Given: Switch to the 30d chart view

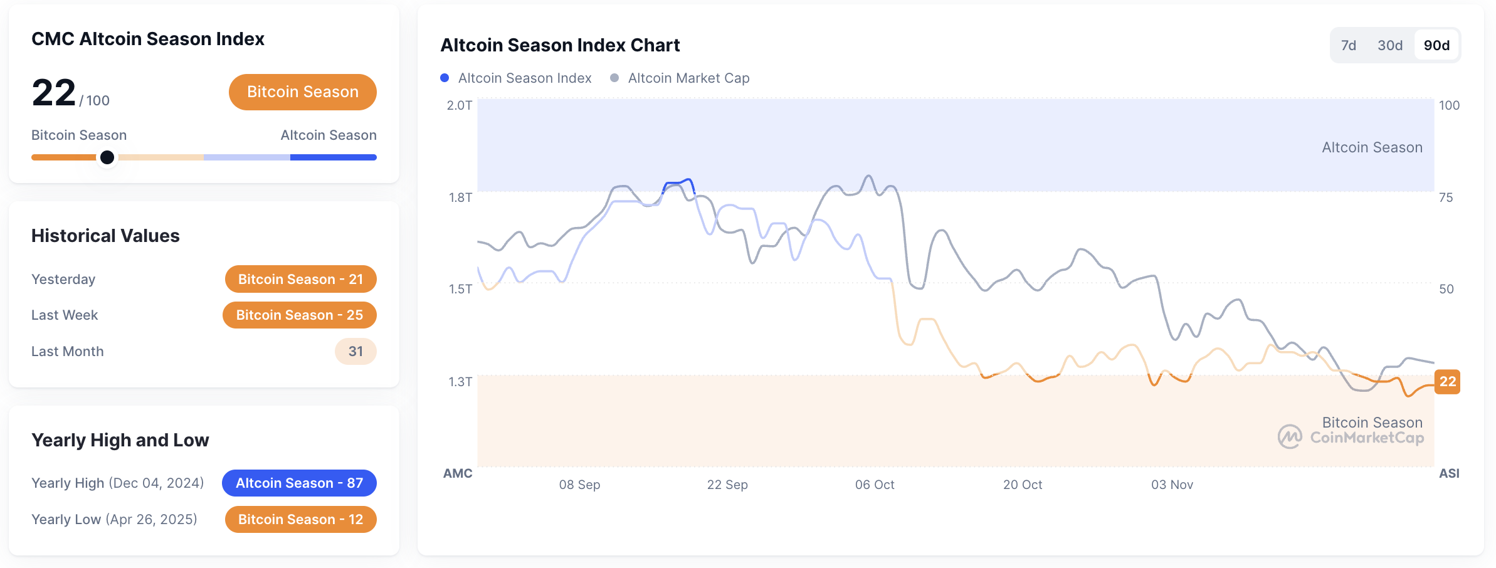Looking at the screenshot, I should click(1390, 45).
